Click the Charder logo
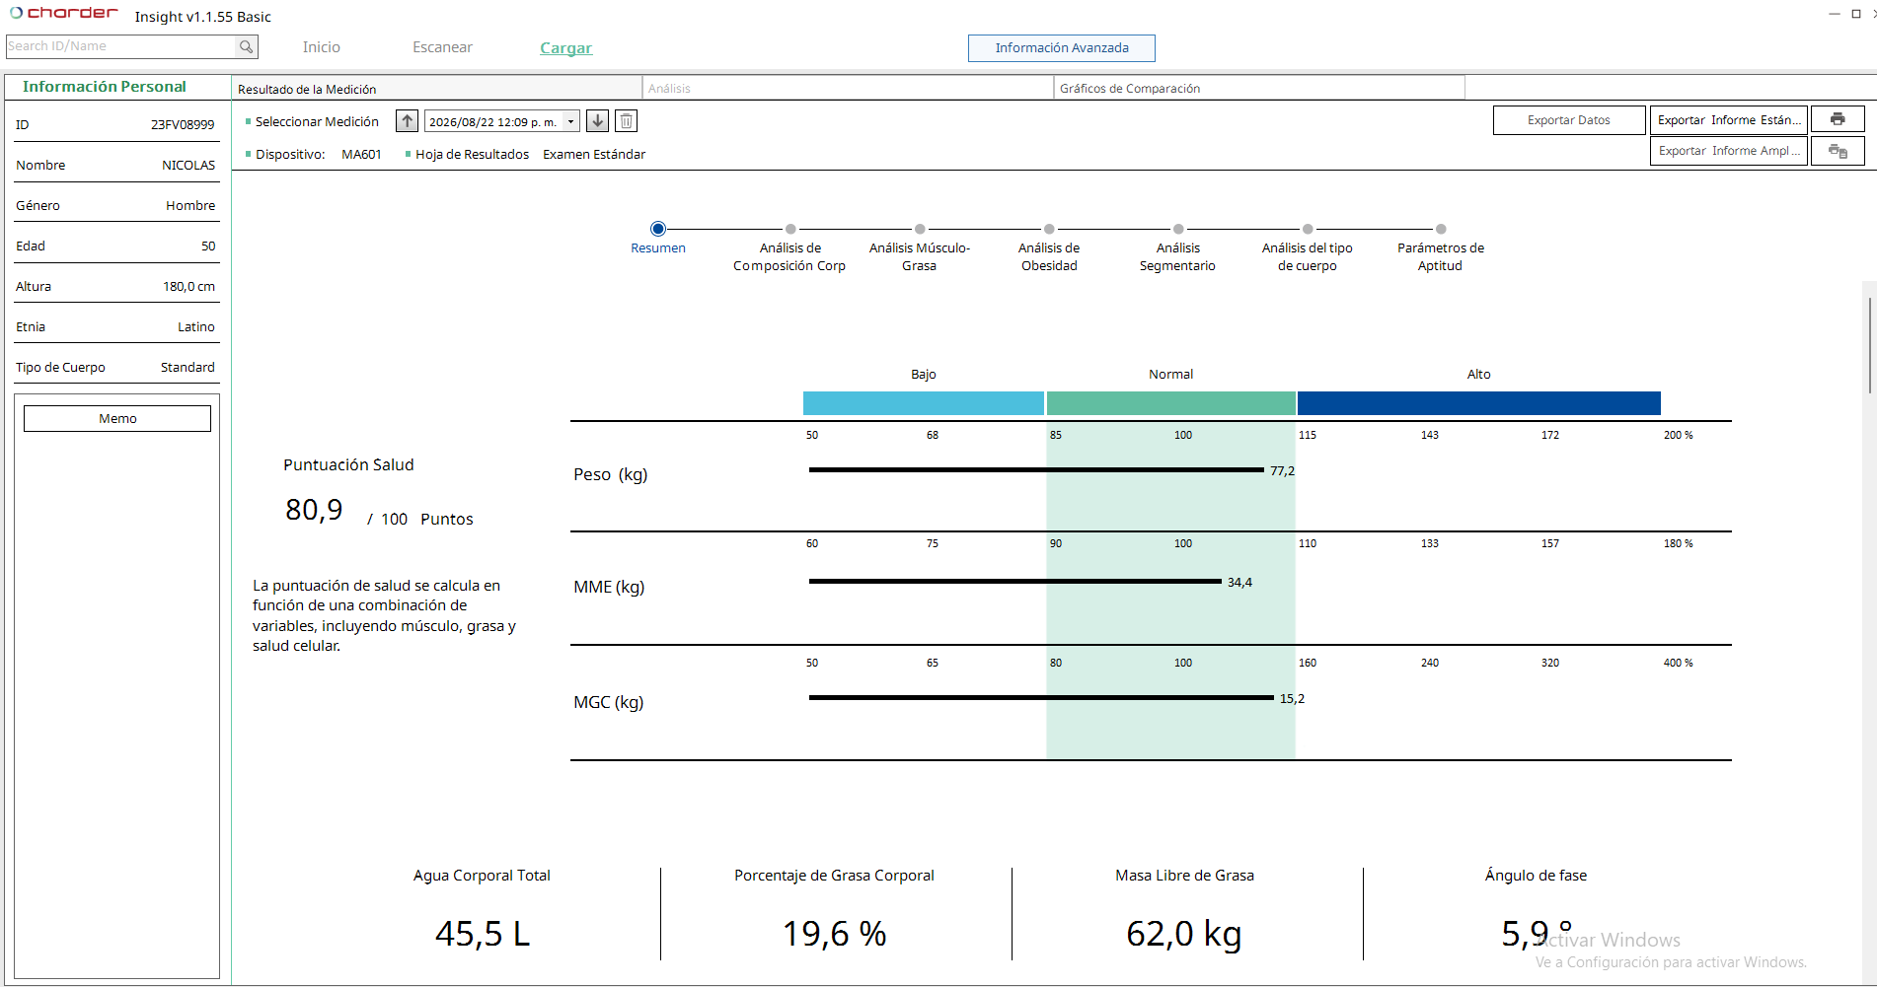Screen dimensions: 1877x987 (x=64, y=13)
